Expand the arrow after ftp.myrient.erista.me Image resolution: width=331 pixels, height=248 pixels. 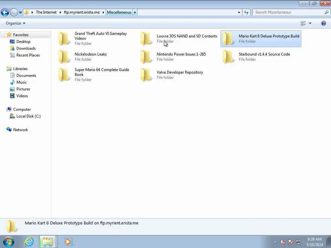[103, 12]
